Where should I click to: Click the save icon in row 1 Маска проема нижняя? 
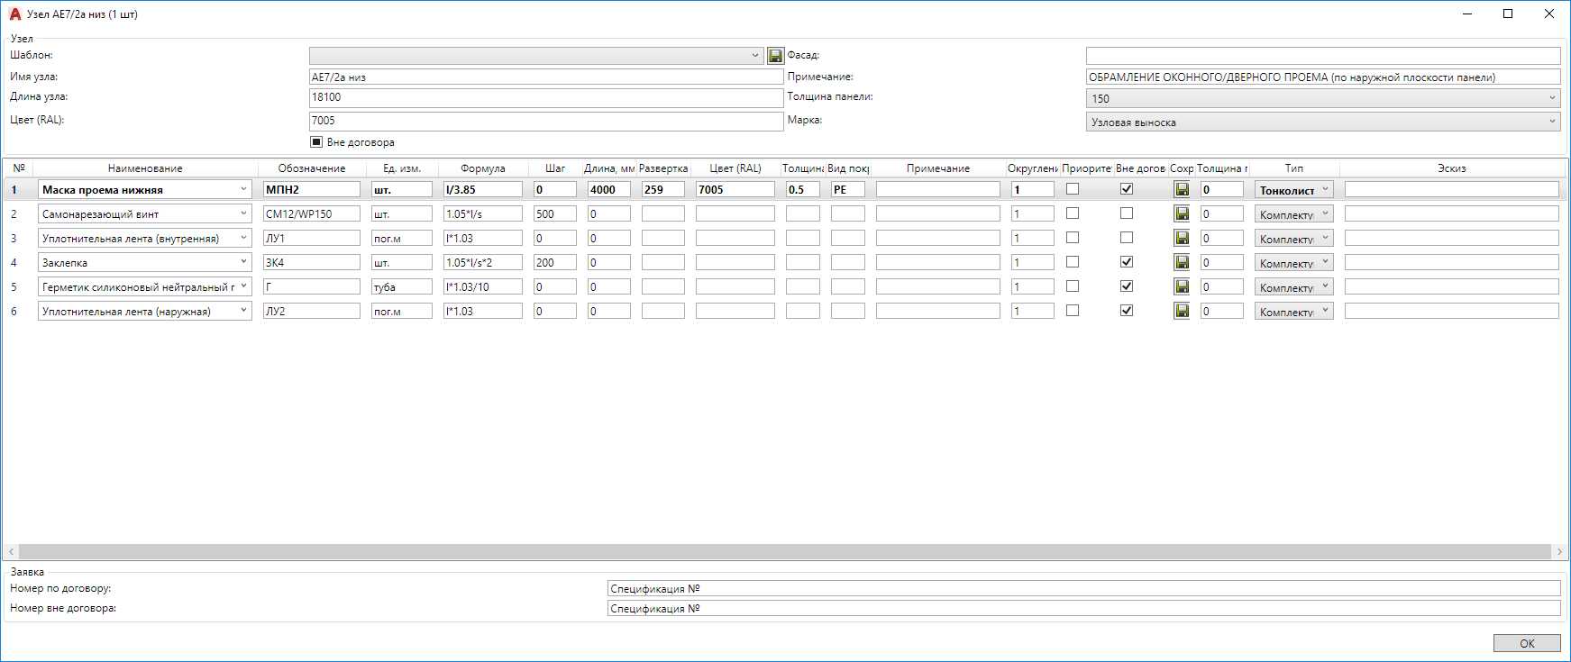point(1182,189)
